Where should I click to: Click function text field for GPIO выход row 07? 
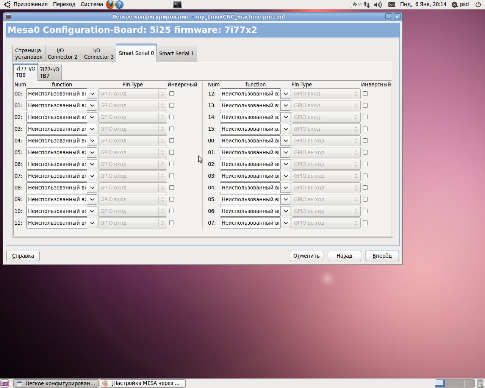click(x=250, y=223)
